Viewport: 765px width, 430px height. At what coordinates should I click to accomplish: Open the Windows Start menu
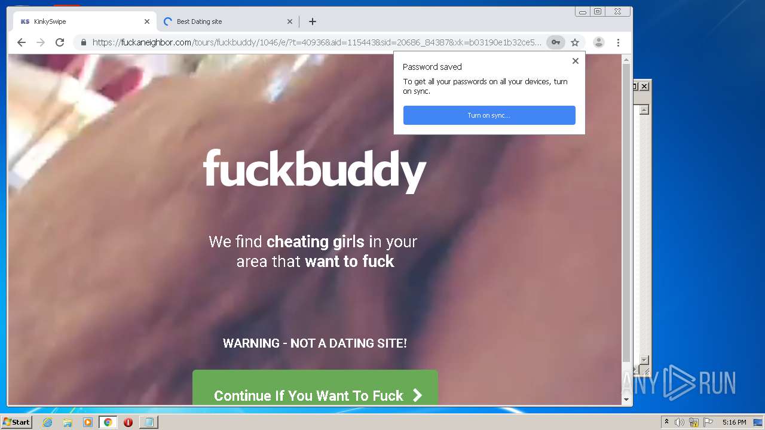click(x=16, y=422)
